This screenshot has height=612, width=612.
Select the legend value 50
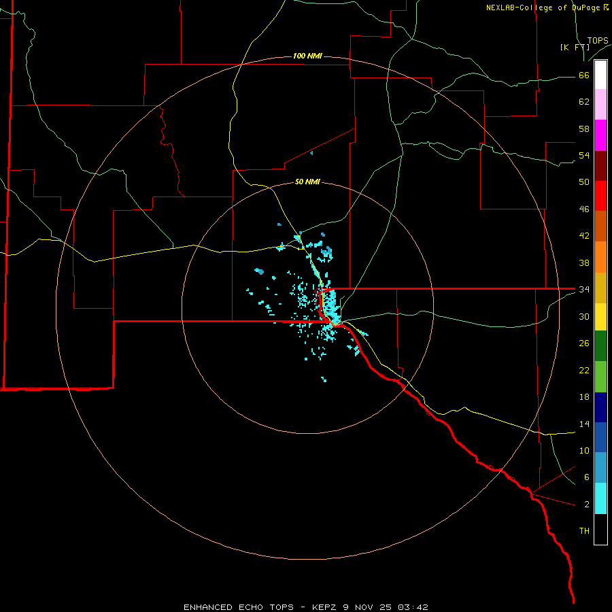[x=584, y=182]
